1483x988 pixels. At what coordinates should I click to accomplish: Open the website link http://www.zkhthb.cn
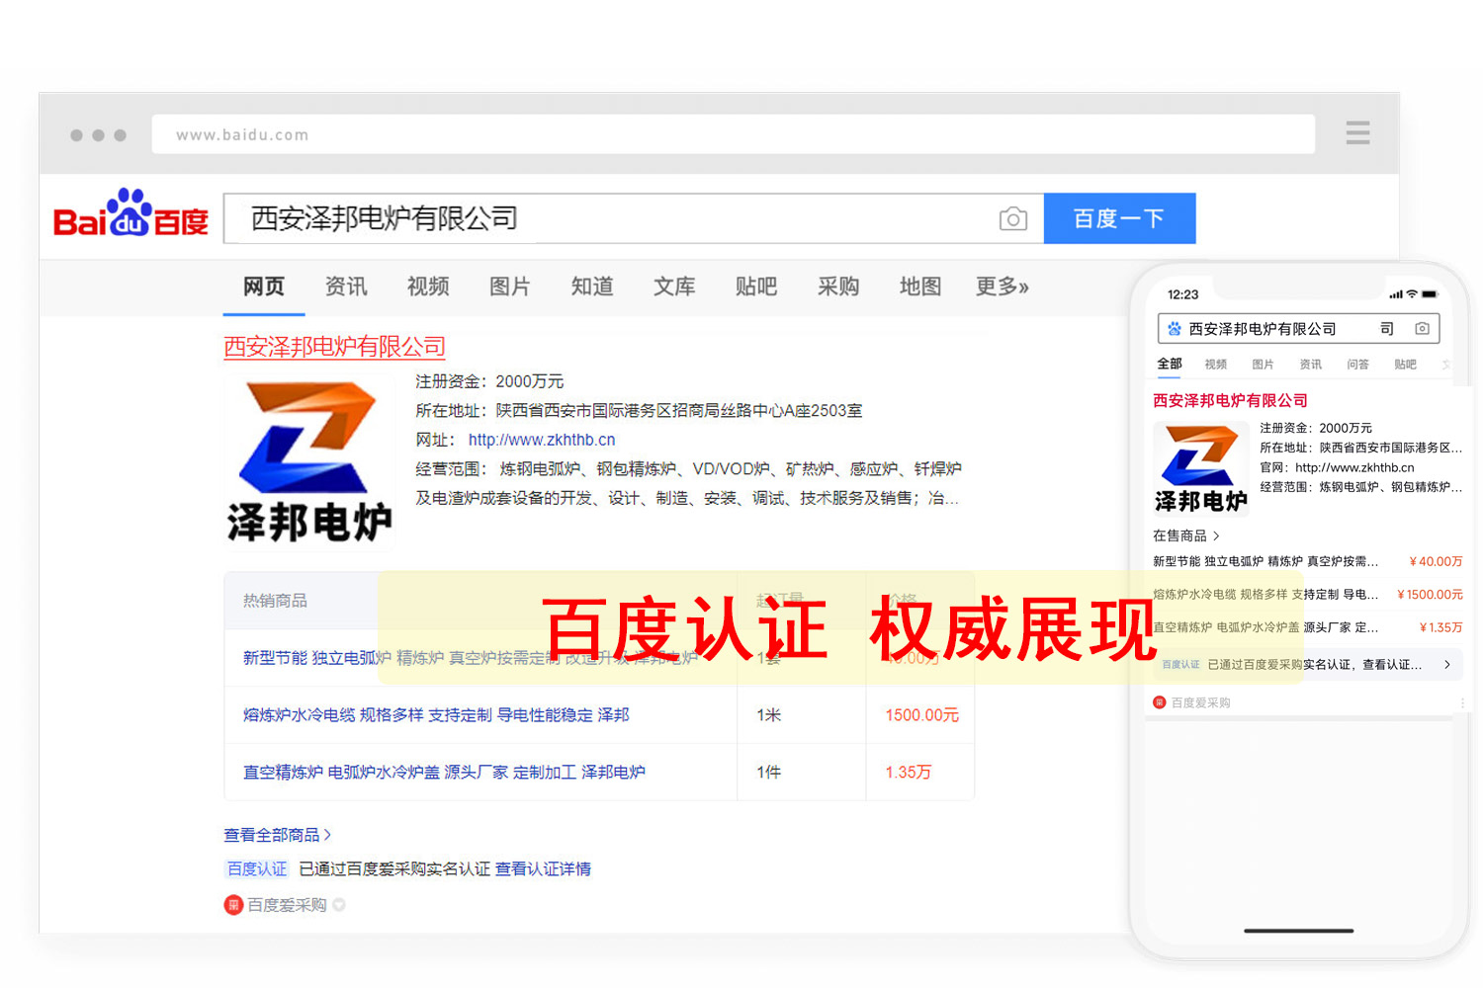tap(542, 440)
